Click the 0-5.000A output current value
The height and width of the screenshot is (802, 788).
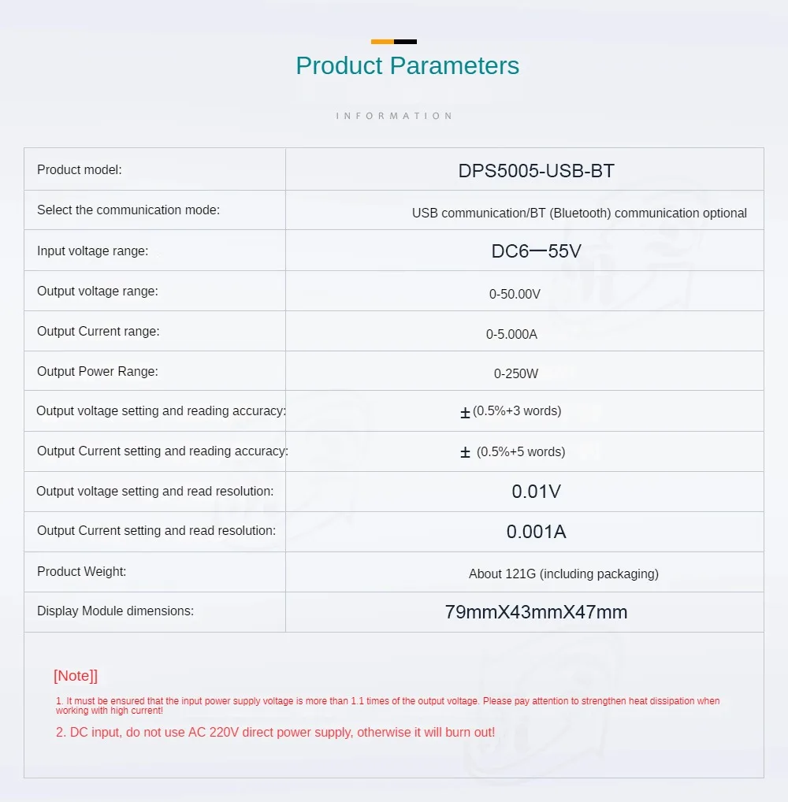[511, 334]
